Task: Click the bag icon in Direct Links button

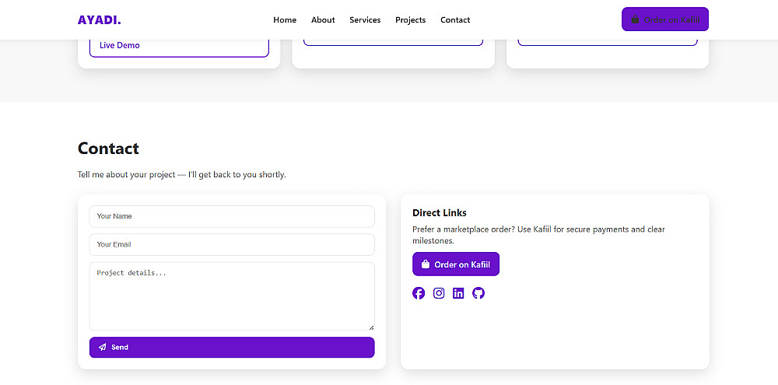Action: coord(426,264)
